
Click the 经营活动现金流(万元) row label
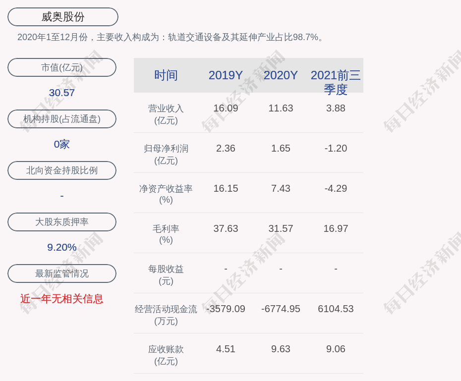point(166,315)
